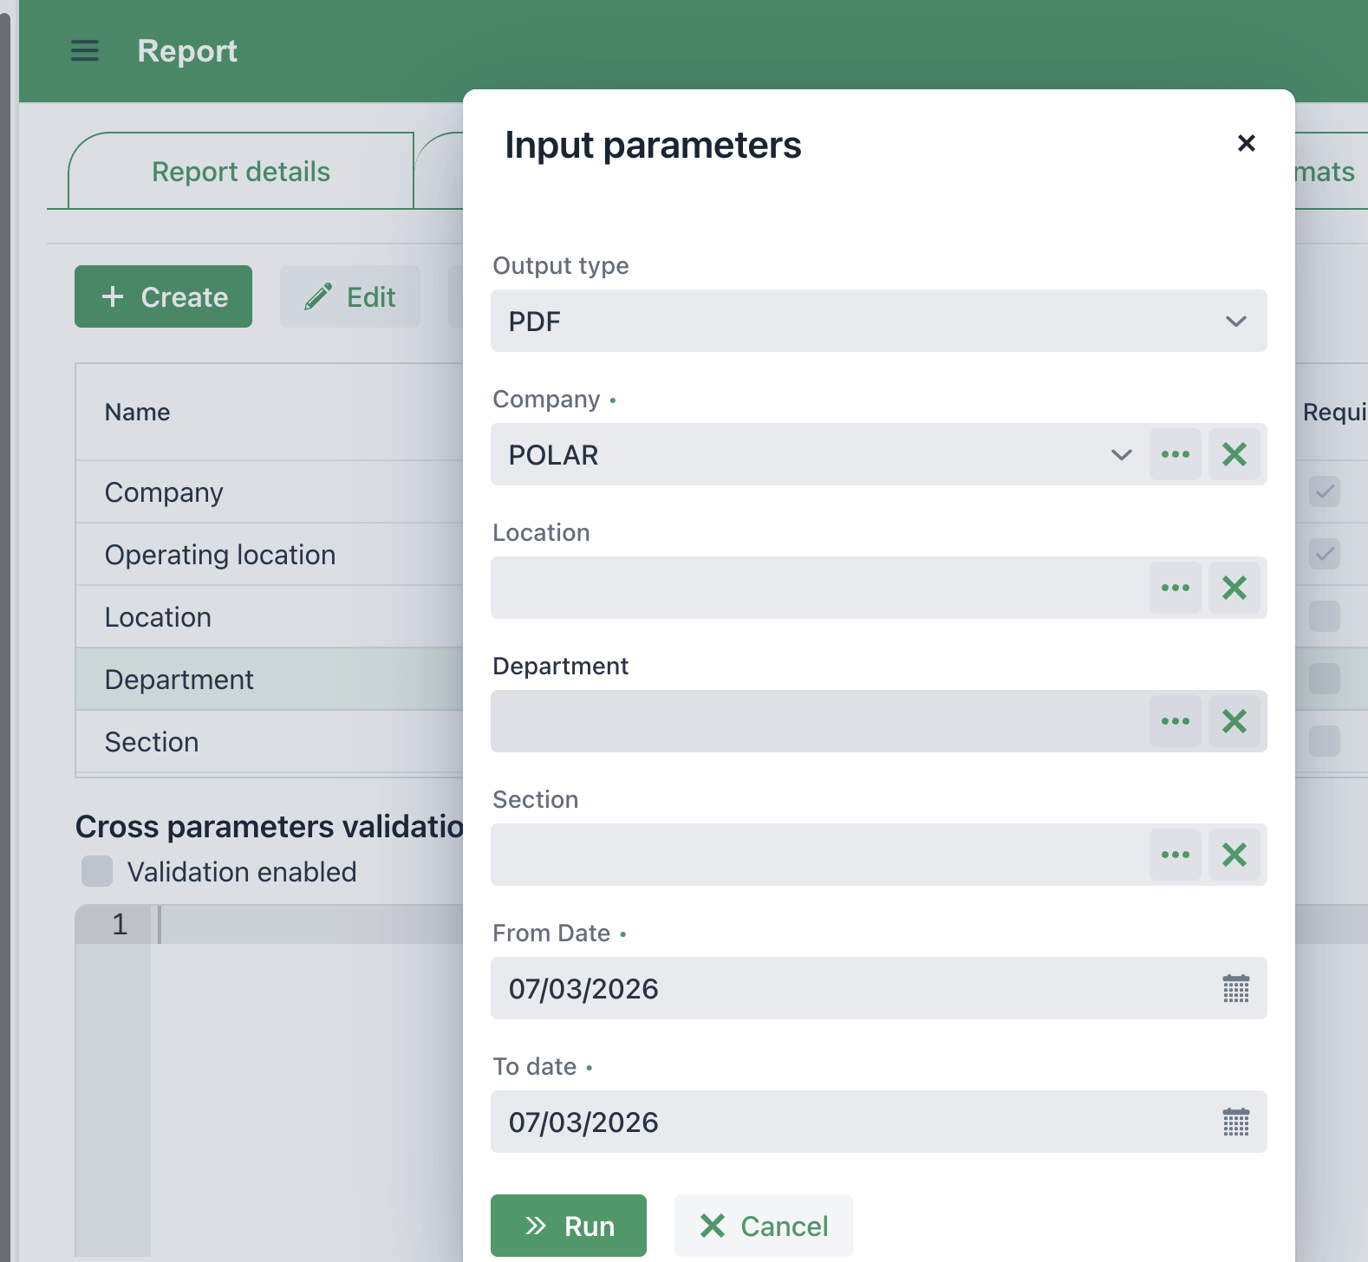This screenshot has height=1262, width=1368.
Task: Expand the Company POLAR dropdown chevron
Action: pyautogui.click(x=1121, y=454)
